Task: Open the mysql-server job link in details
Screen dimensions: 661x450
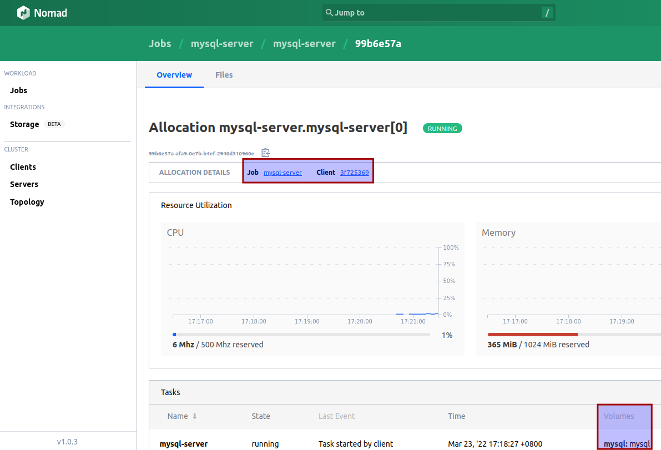Action: coord(282,173)
